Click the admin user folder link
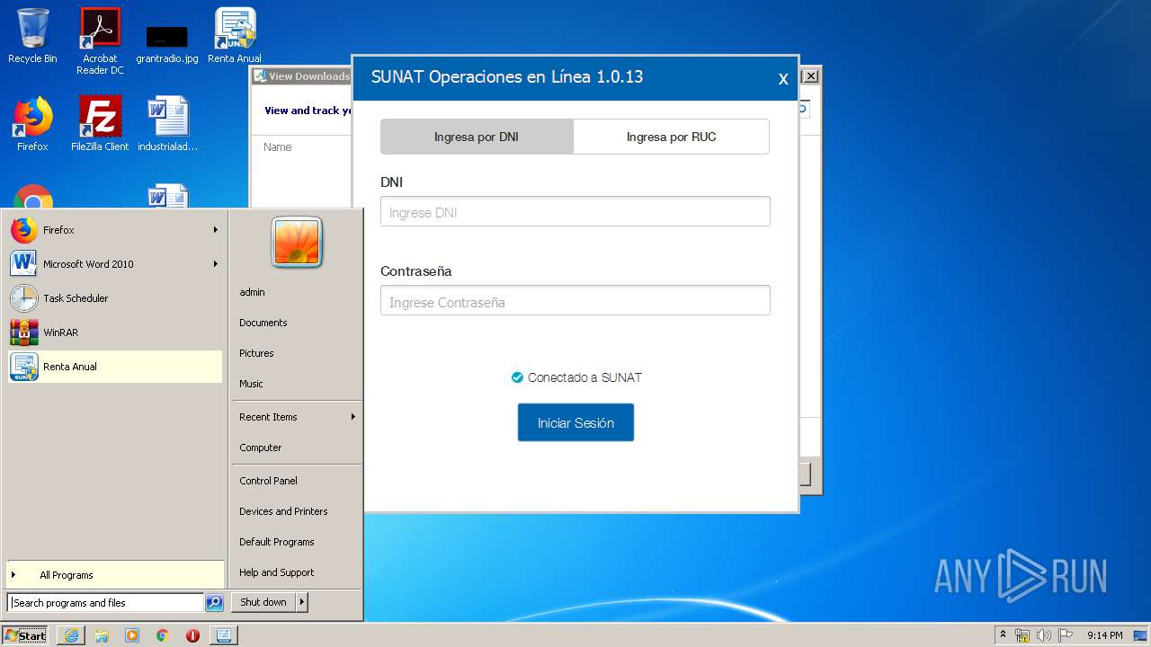 click(252, 292)
